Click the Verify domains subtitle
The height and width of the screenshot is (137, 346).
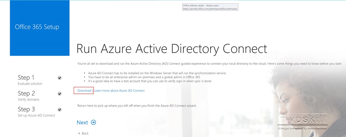tap(29, 100)
